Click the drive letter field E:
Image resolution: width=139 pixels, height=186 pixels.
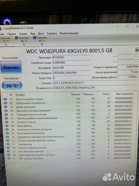[72, 78]
